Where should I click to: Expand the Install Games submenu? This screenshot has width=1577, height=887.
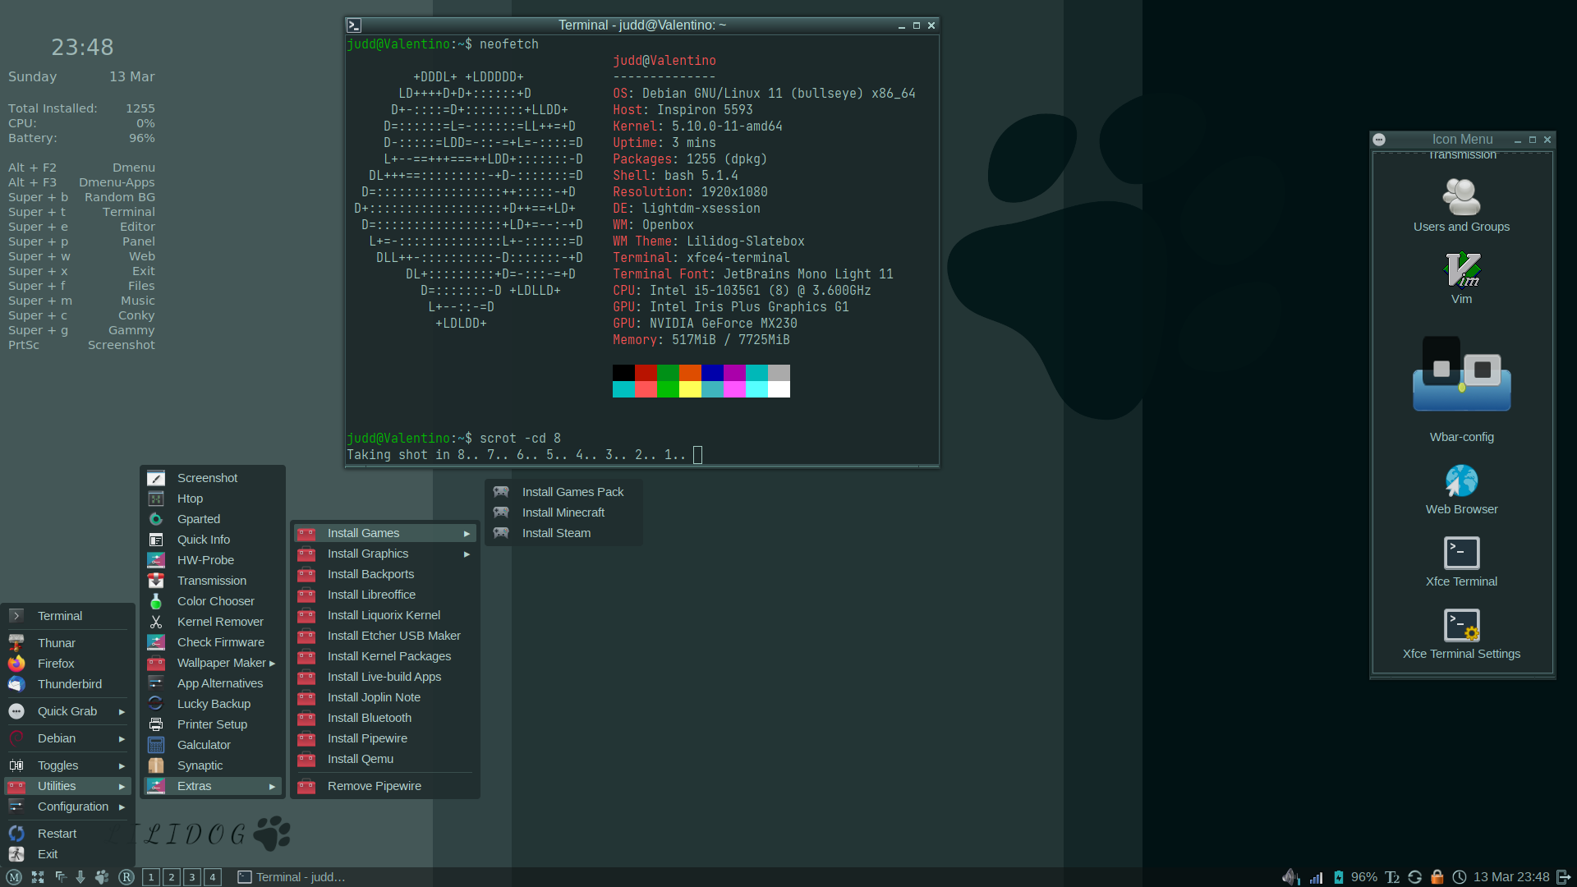point(385,533)
